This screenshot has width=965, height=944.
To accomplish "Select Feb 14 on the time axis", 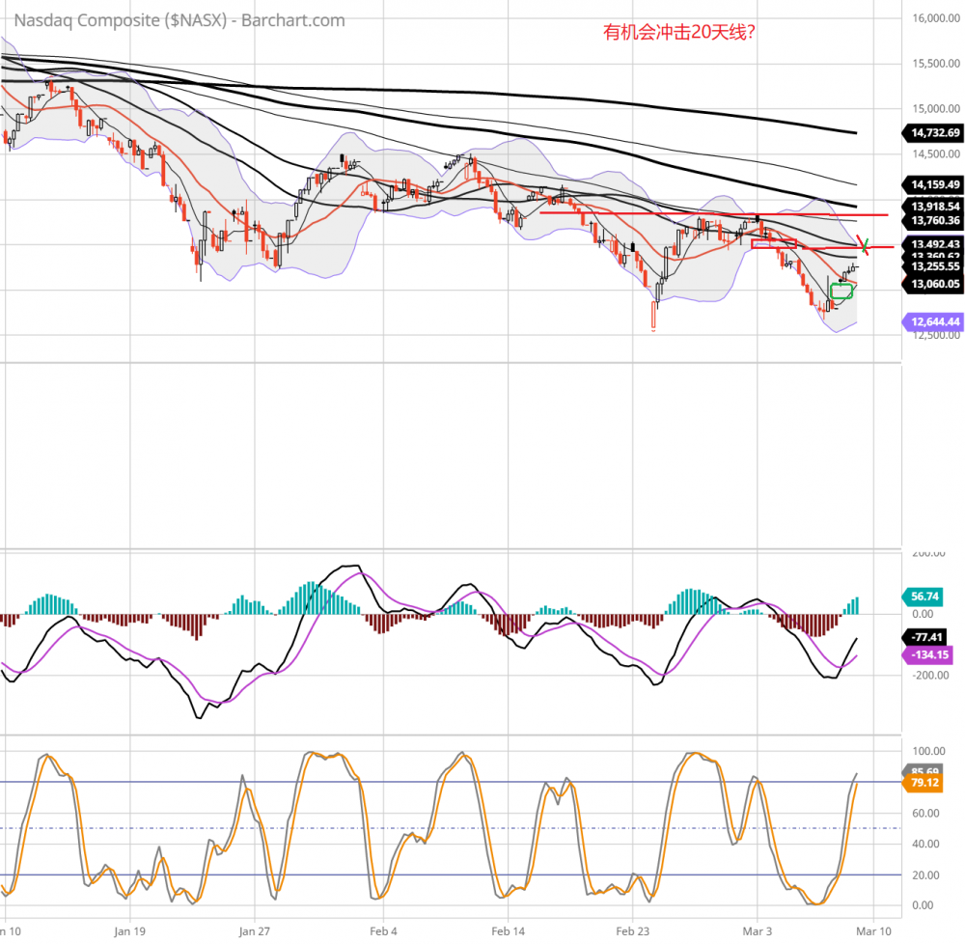I will pos(508,931).
